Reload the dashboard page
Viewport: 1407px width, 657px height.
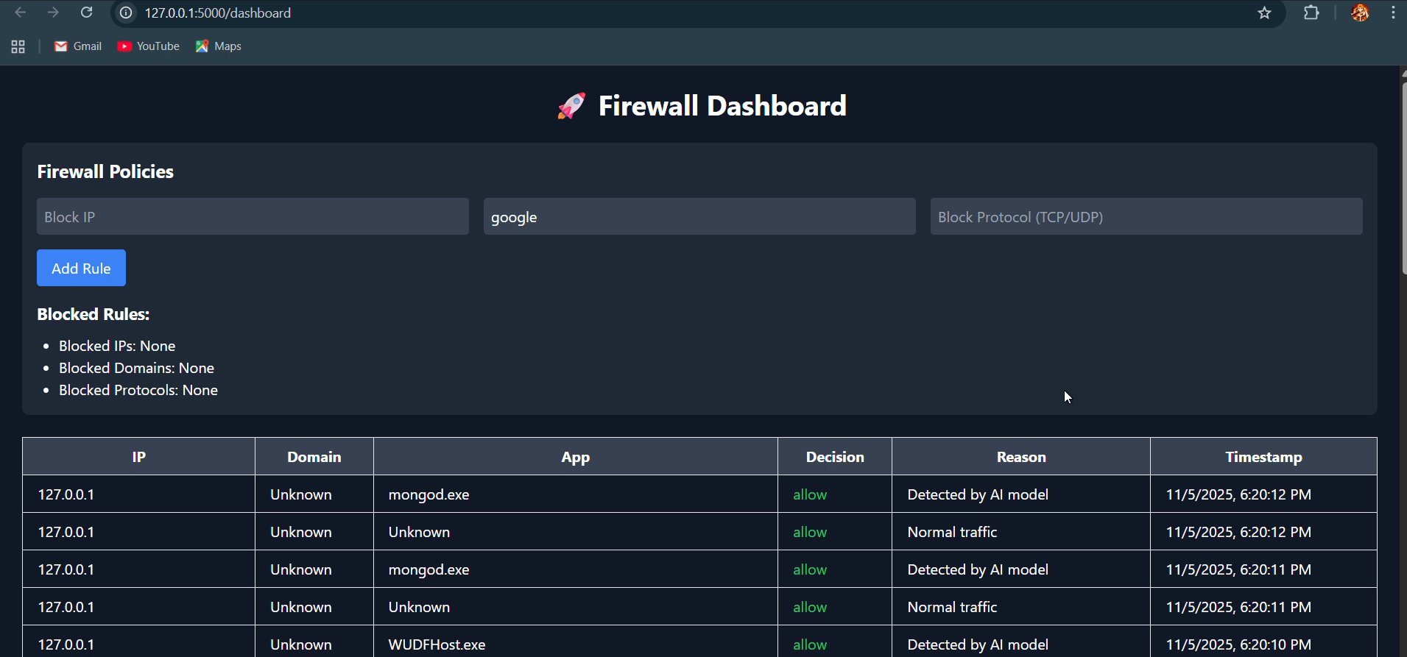pos(86,13)
